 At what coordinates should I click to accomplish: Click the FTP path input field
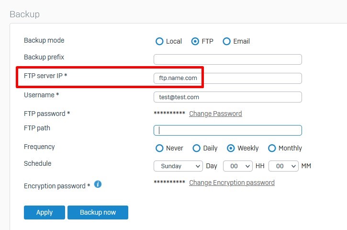click(x=228, y=130)
